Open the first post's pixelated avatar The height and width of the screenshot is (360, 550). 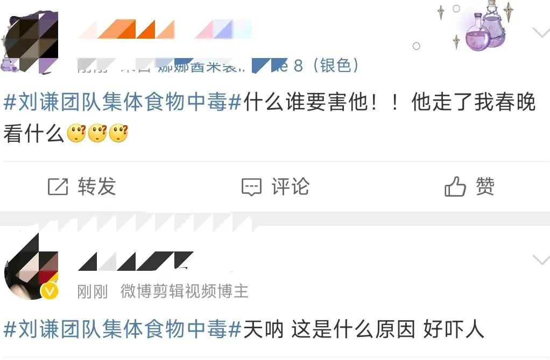pos(30,42)
